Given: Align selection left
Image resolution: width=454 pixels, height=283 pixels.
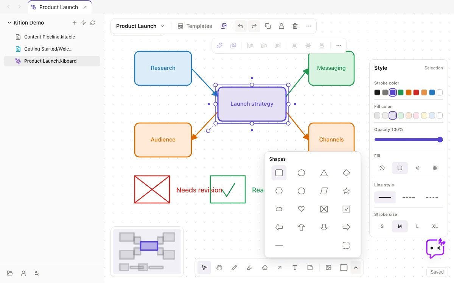Looking at the screenshot, I should click(x=250, y=46).
